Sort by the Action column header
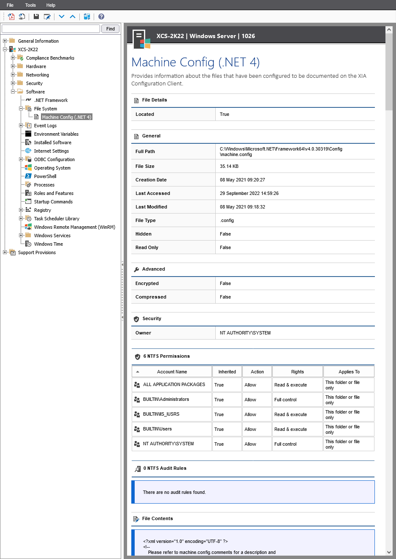 pos(257,372)
